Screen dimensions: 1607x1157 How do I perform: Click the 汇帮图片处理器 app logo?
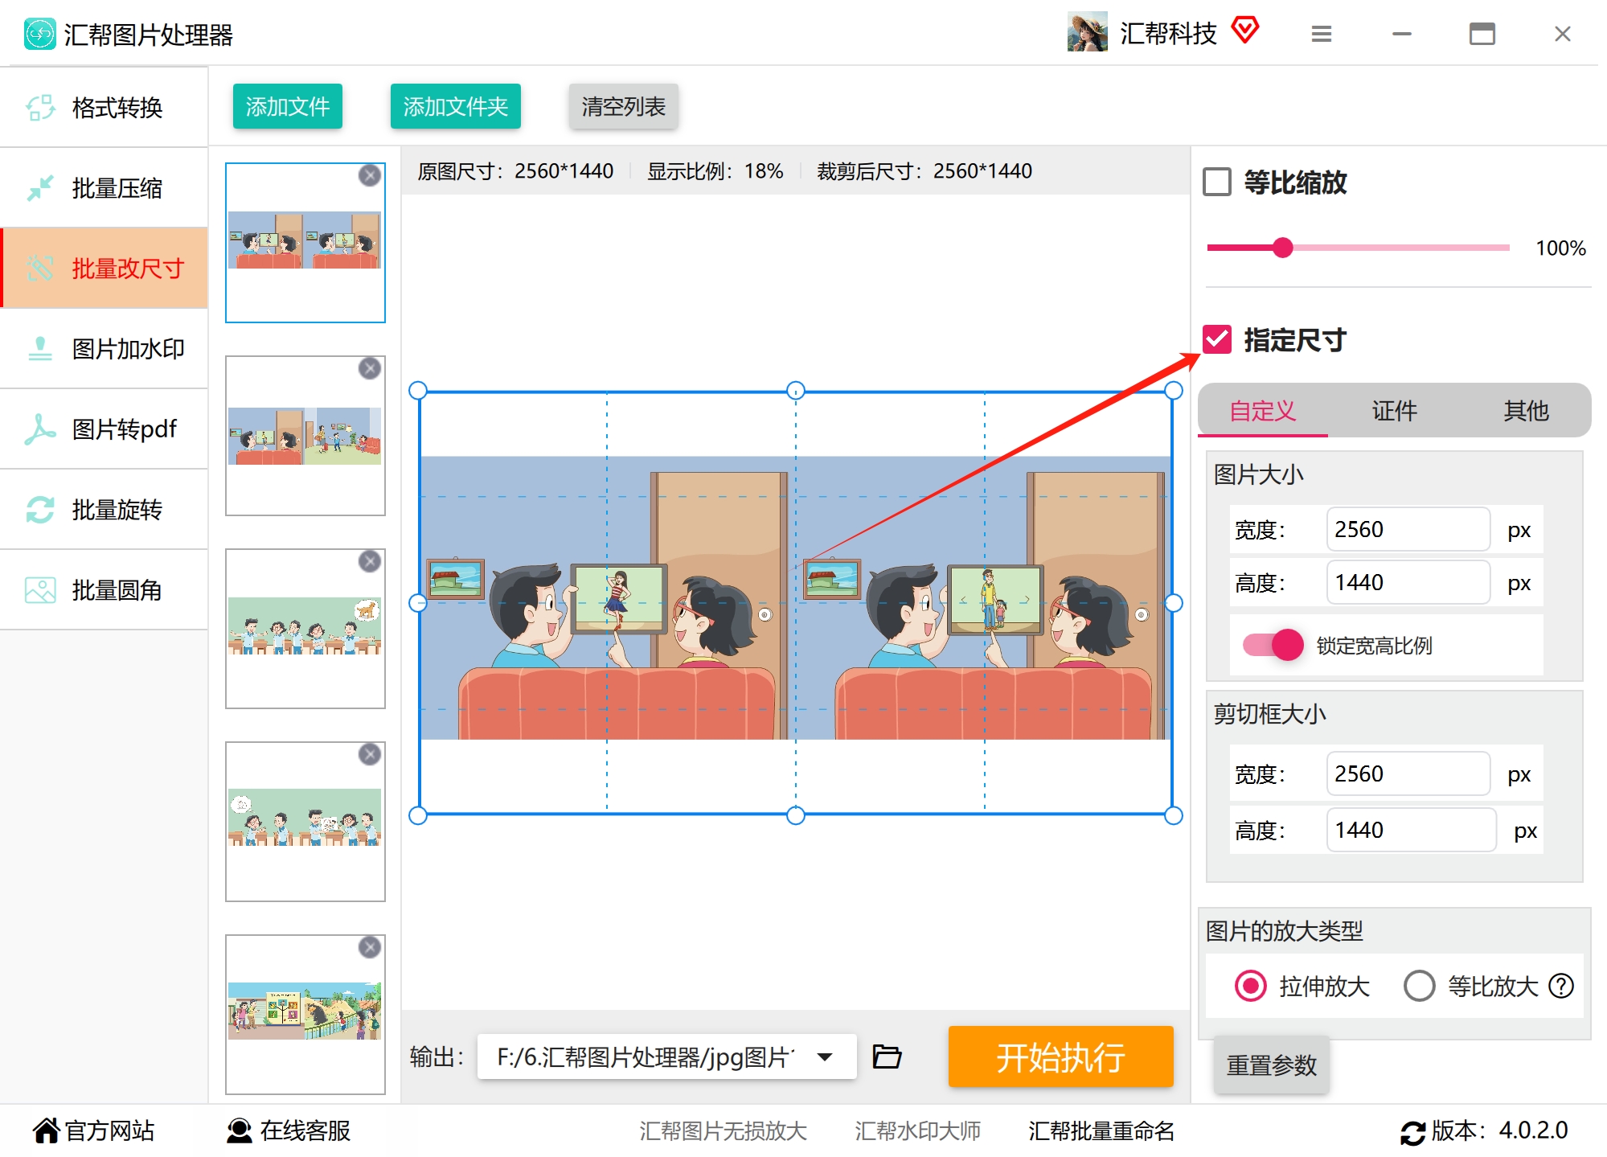[x=39, y=34]
